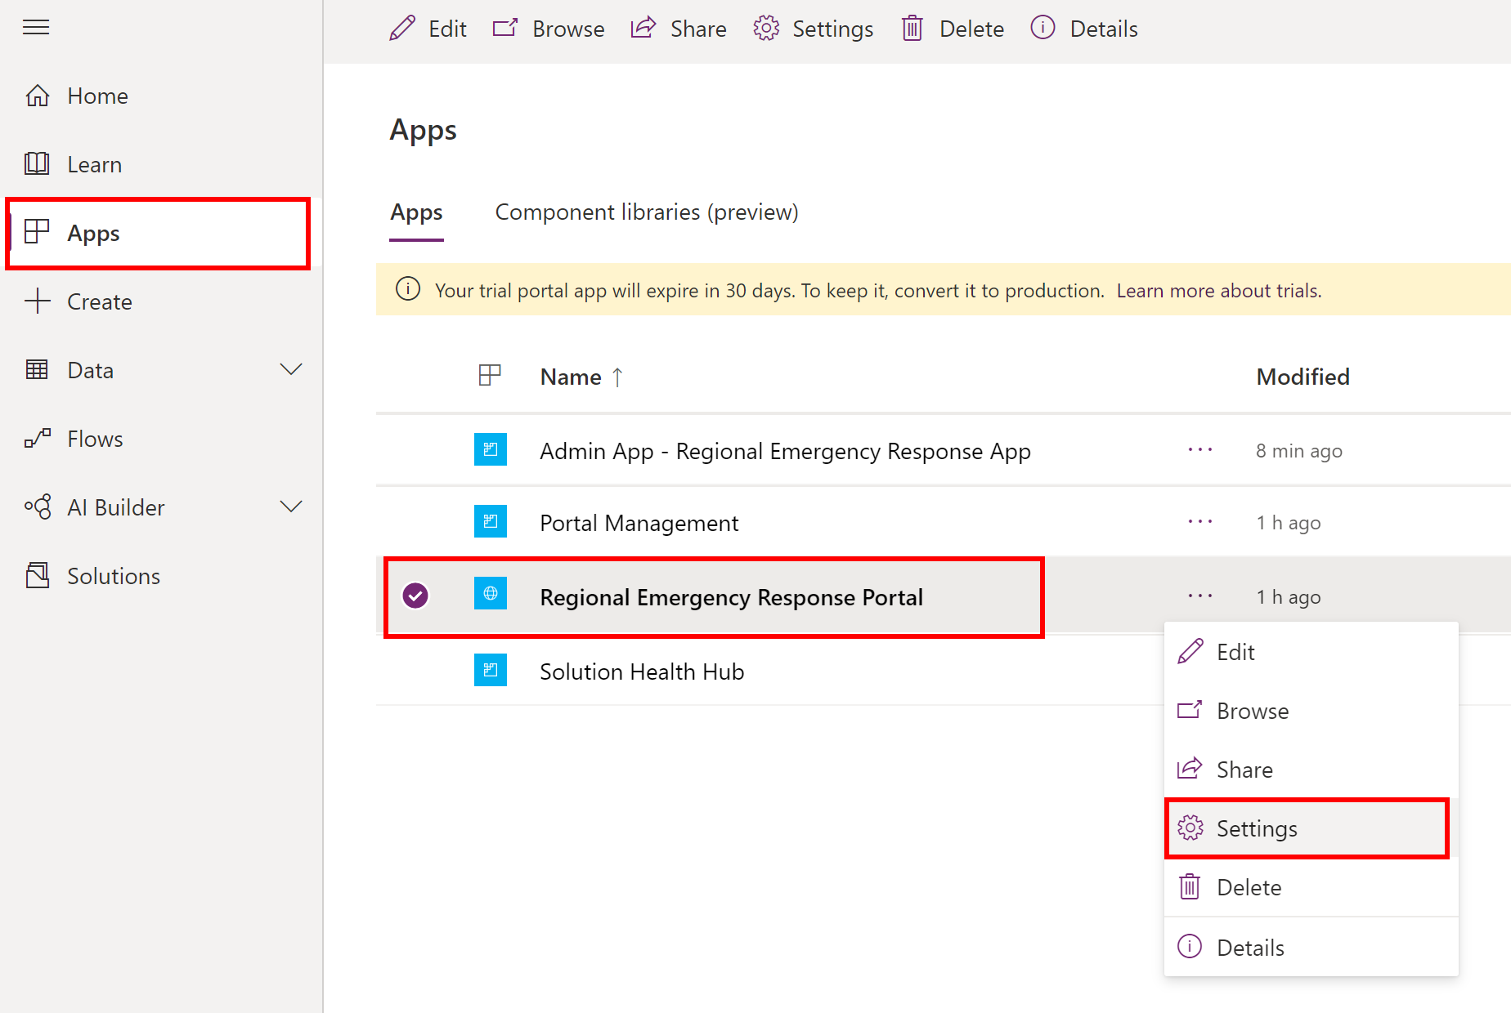Click the Share icon in top toolbar
The height and width of the screenshot is (1013, 1511).
[643, 28]
